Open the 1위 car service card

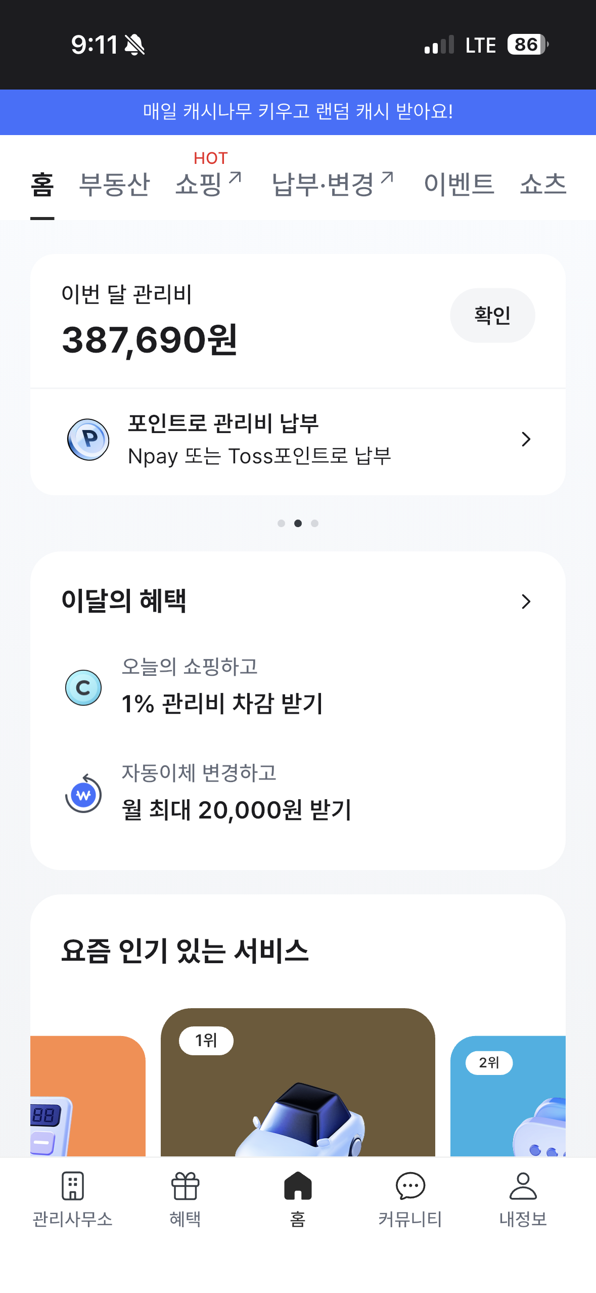[x=298, y=1083]
